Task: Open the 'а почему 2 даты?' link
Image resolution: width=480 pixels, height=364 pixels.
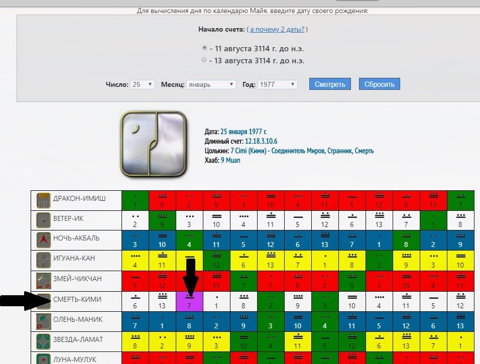Action: click(277, 30)
